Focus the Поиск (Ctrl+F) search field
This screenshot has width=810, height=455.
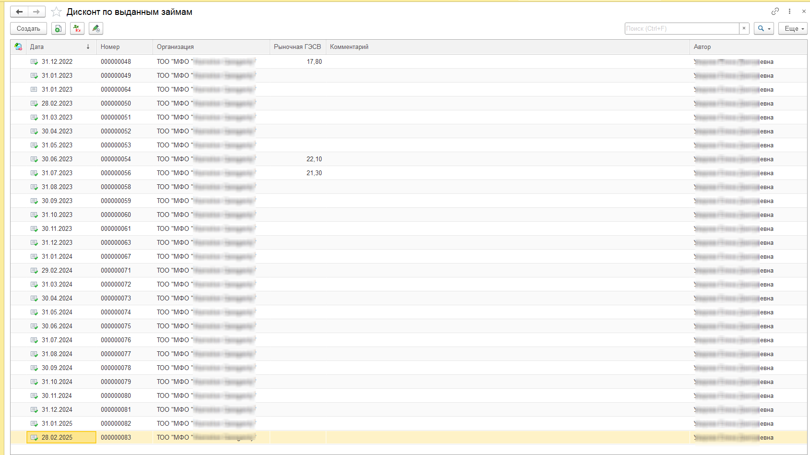(682, 28)
